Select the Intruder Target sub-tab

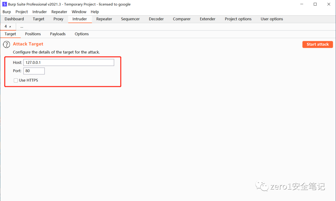(10, 34)
